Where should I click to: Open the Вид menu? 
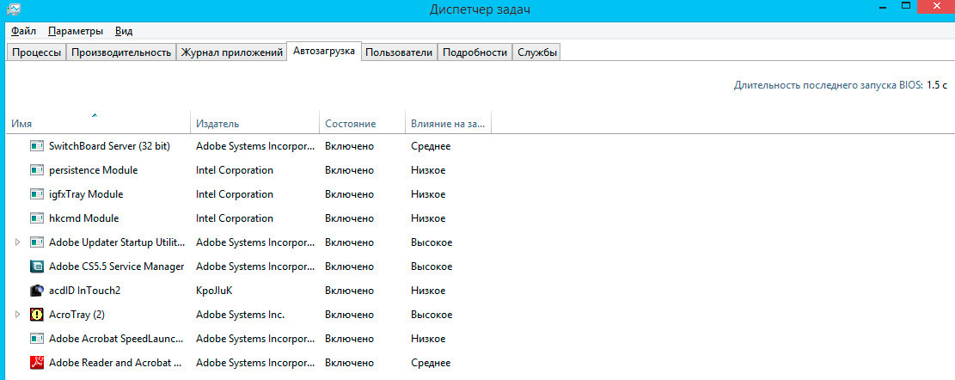tap(124, 31)
